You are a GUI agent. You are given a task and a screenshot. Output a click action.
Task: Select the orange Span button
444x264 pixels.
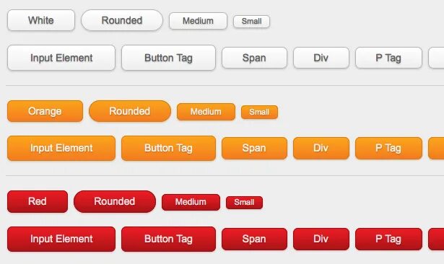point(254,149)
